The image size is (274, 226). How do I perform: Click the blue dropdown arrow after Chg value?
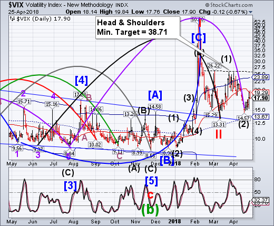(251, 12)
